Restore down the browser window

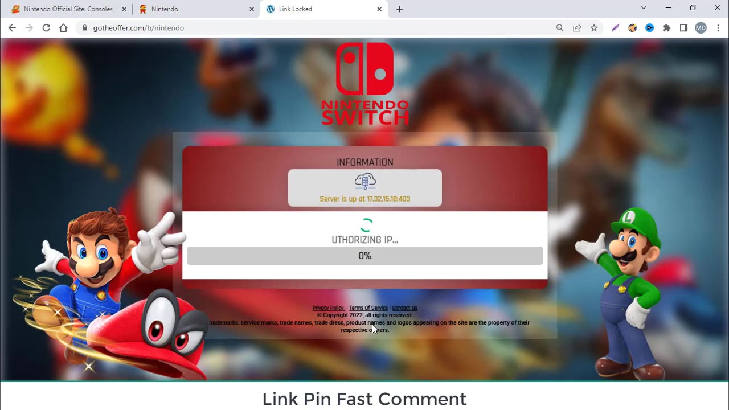click(693, 8)
